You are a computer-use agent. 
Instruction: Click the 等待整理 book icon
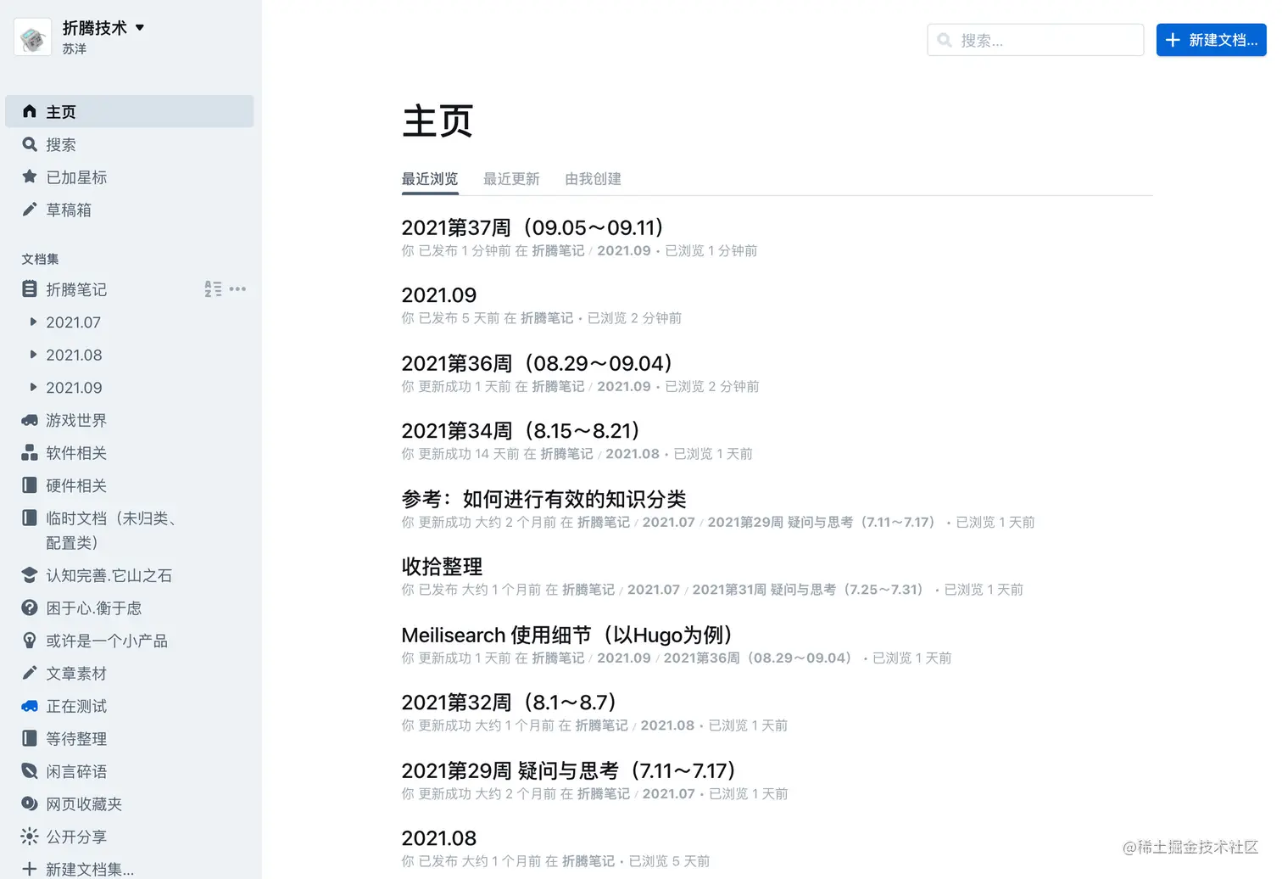tap(30, 738)
